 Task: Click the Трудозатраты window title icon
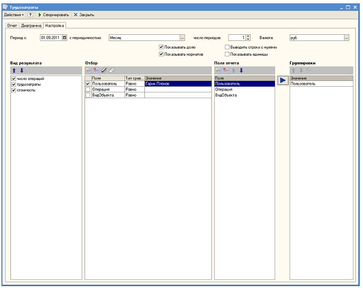[x=5, y=7]
